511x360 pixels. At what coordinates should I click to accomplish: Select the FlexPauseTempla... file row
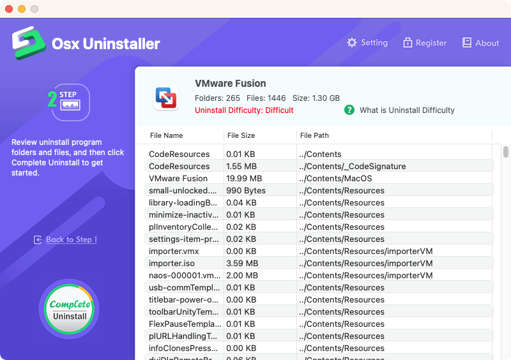click(x=319, y=324)
